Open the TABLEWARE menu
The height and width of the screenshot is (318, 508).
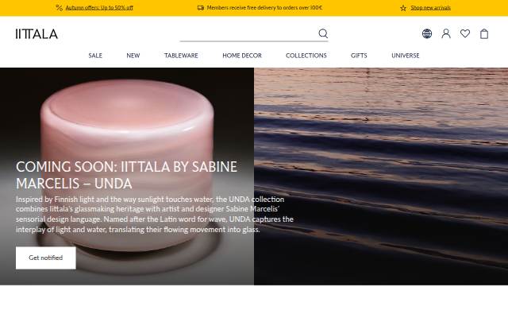pyautogui.click(x=181, y=56)
